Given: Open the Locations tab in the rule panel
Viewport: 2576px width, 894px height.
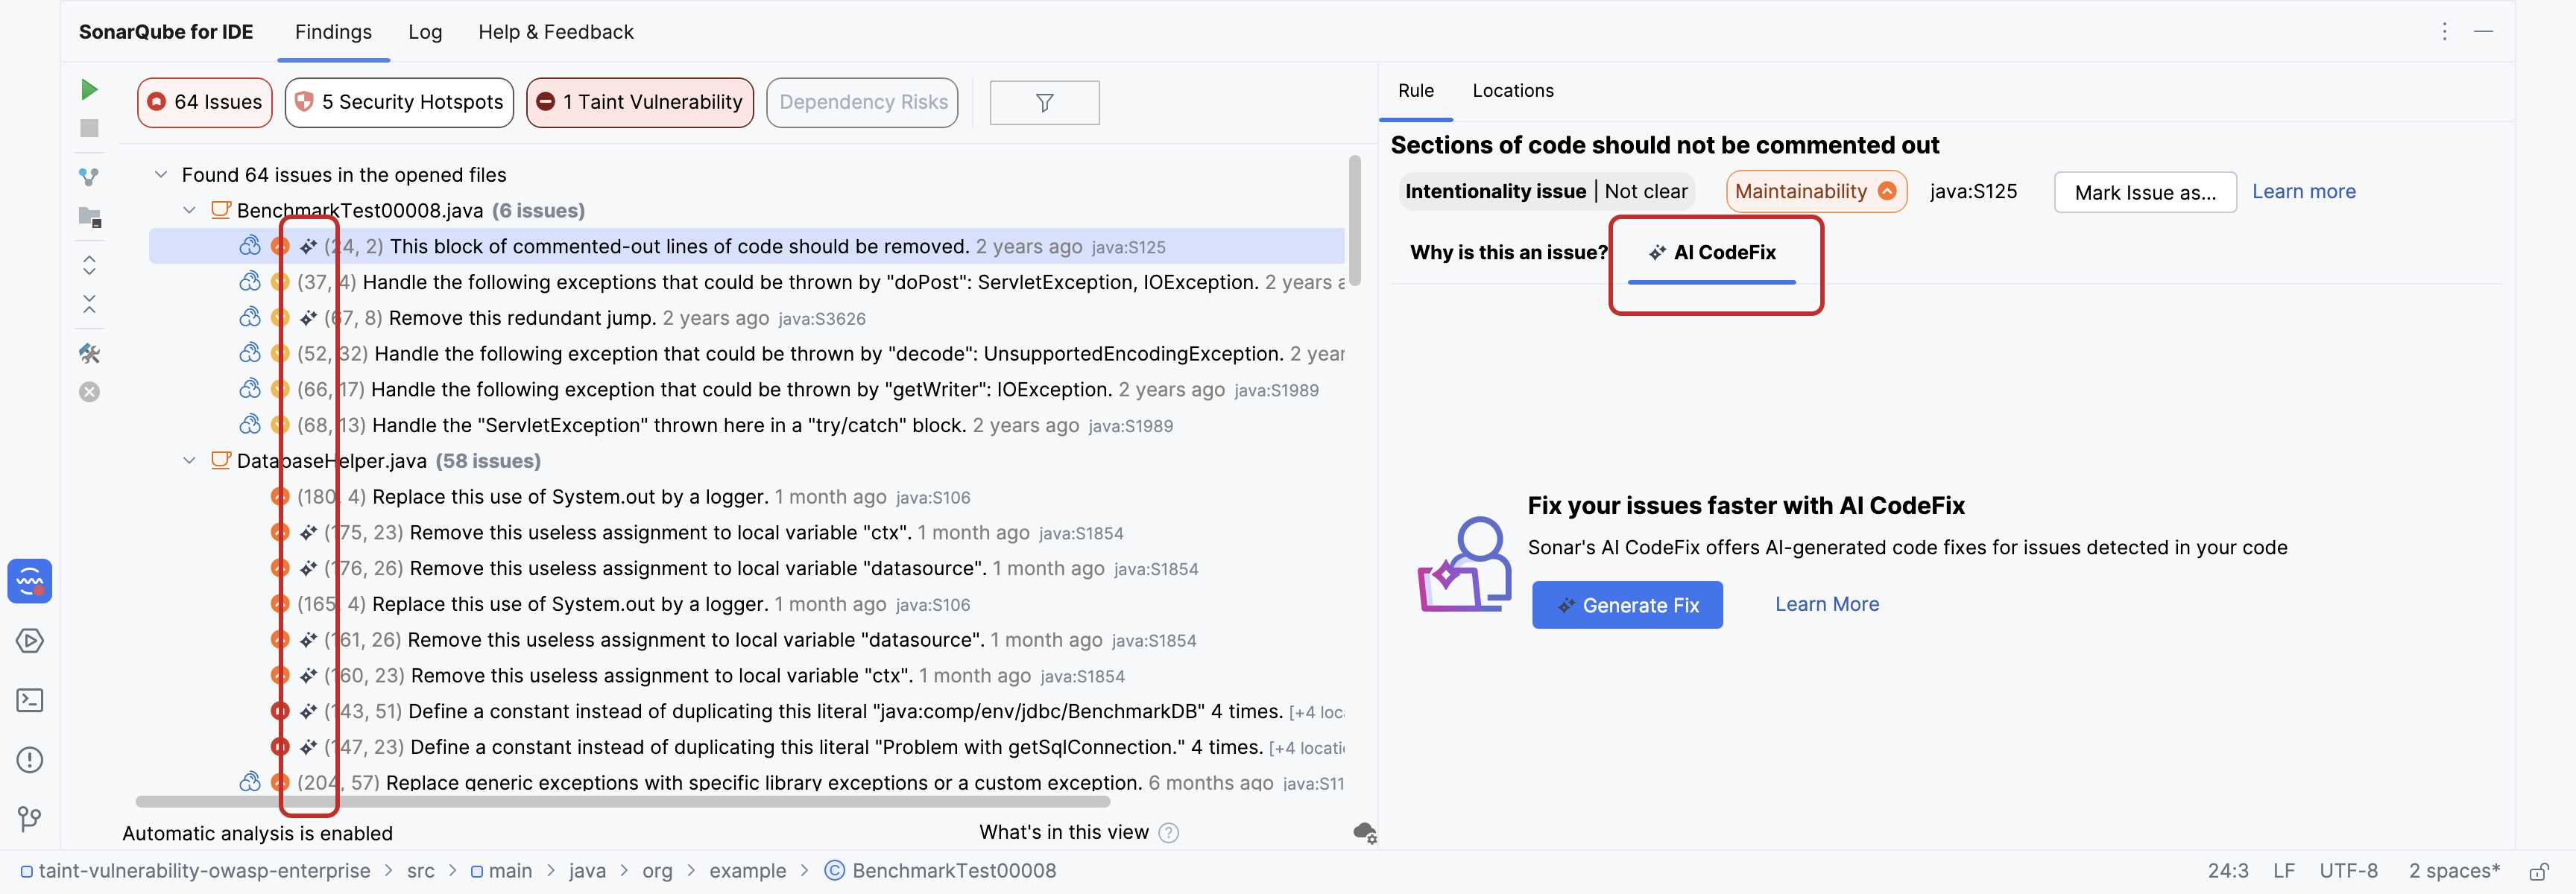Looking at the screenshot, I should pyautogui.click(x=1512, y=90).
